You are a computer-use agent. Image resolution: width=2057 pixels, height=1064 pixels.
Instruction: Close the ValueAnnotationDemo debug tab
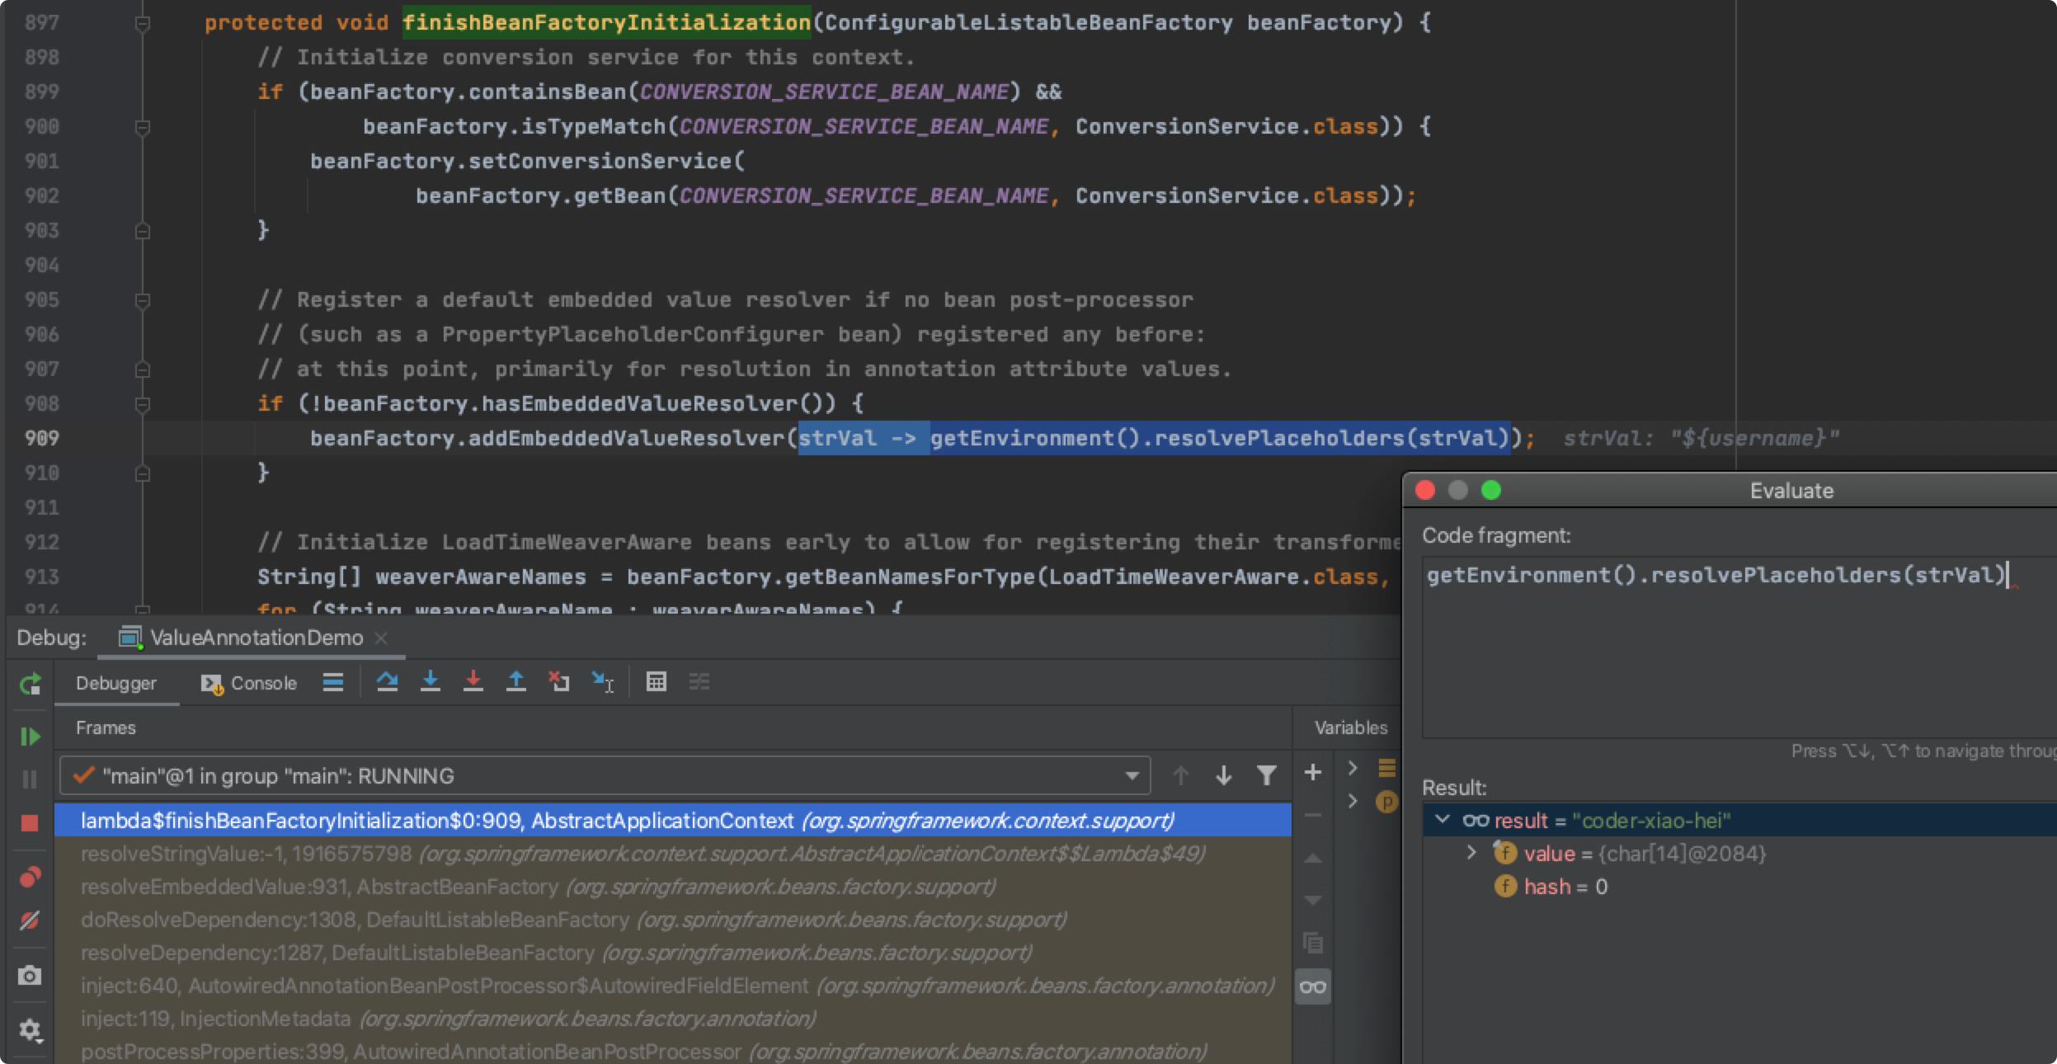(x=381, y=638)
